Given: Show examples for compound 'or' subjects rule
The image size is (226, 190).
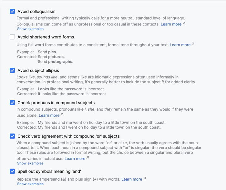Looking at the screenshot, I should coord(30,163).
